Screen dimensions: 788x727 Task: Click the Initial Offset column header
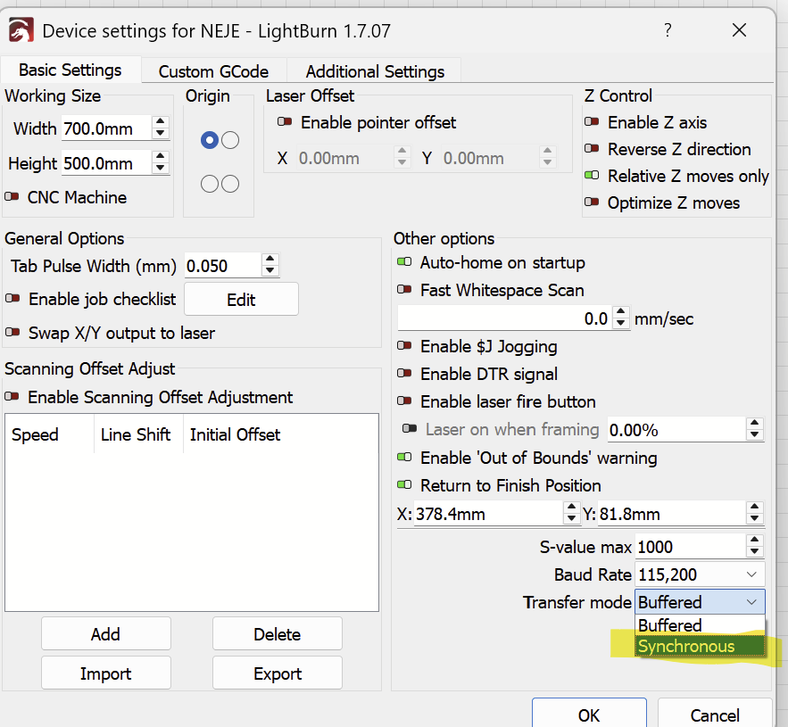(x=281, y=434)
